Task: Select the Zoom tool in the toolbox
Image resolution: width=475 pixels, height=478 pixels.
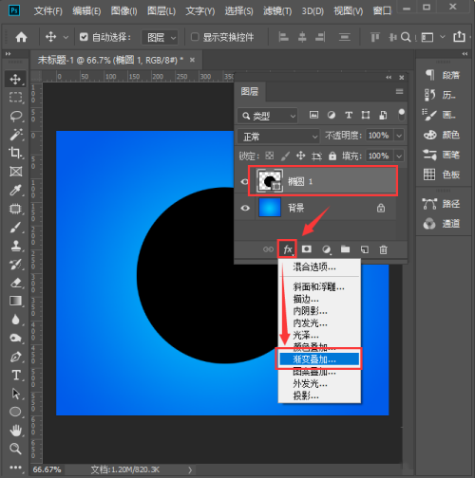Action: 15,449
